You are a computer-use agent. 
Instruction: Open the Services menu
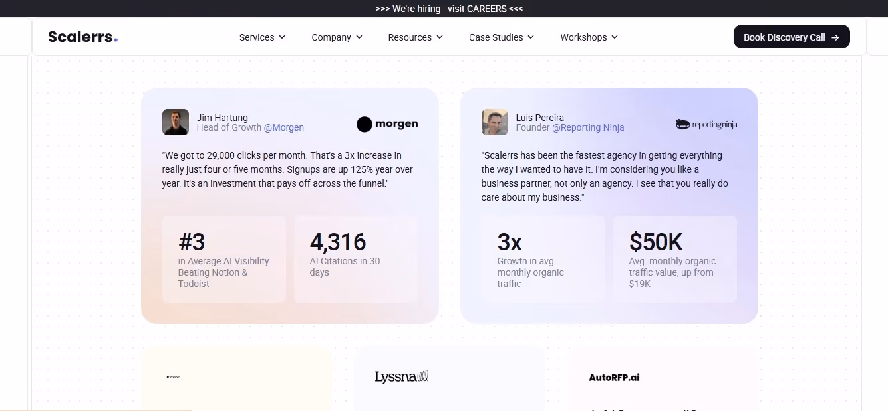coord(262,37)
